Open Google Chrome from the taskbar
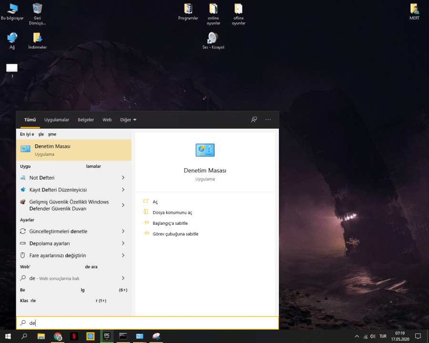This screenshot has width=429, height=343. [58, 336]
